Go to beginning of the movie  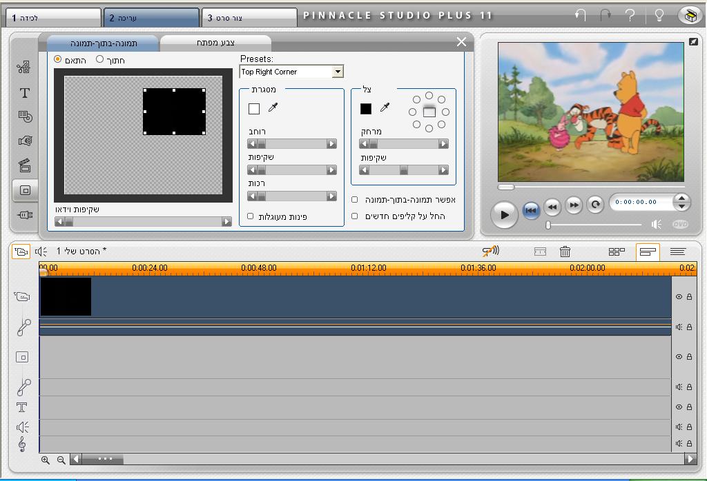(x=531, y=210)
